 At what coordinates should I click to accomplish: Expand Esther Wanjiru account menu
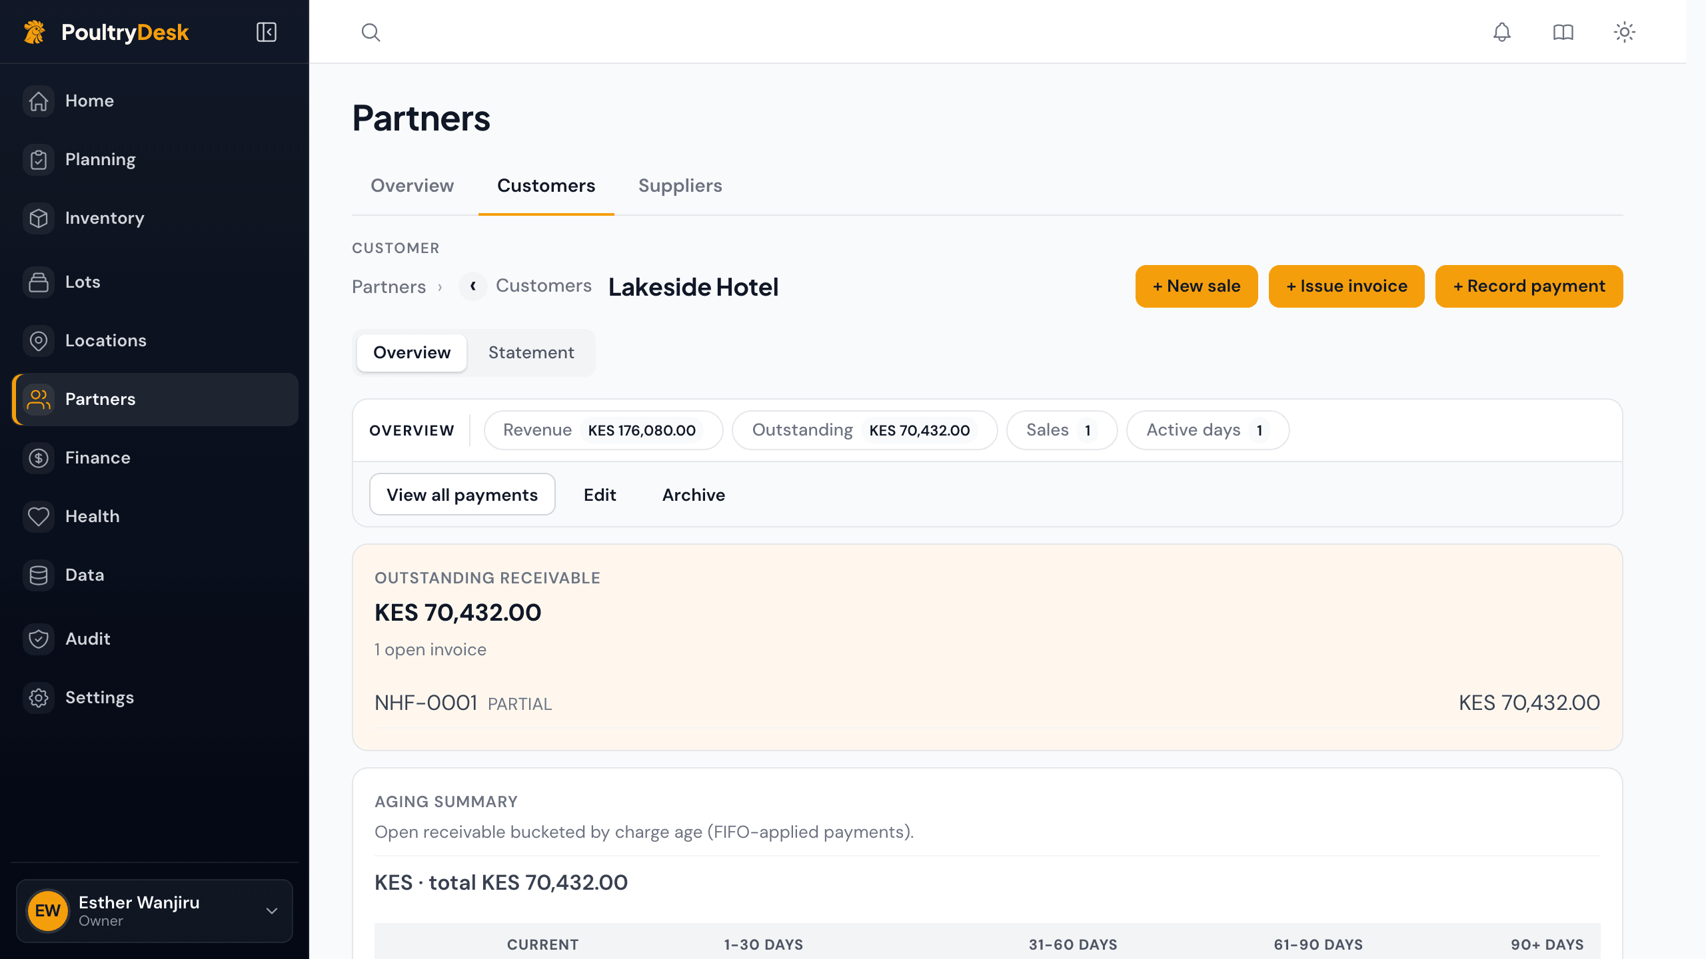pos(155,911)
